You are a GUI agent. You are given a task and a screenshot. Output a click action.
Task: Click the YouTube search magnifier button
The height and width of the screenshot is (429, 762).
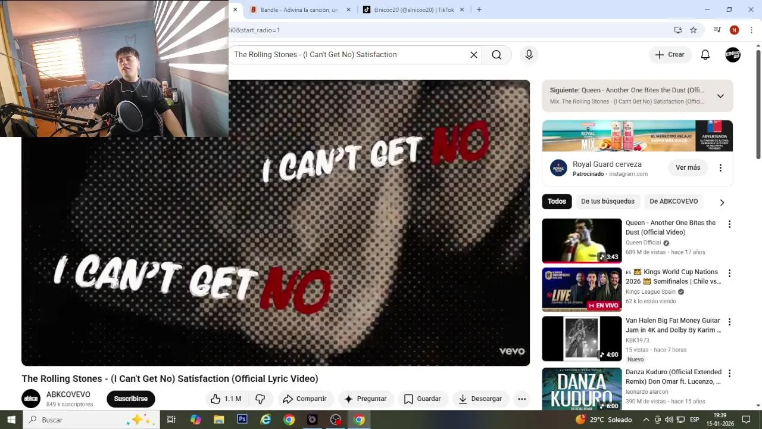click(496, 55)
